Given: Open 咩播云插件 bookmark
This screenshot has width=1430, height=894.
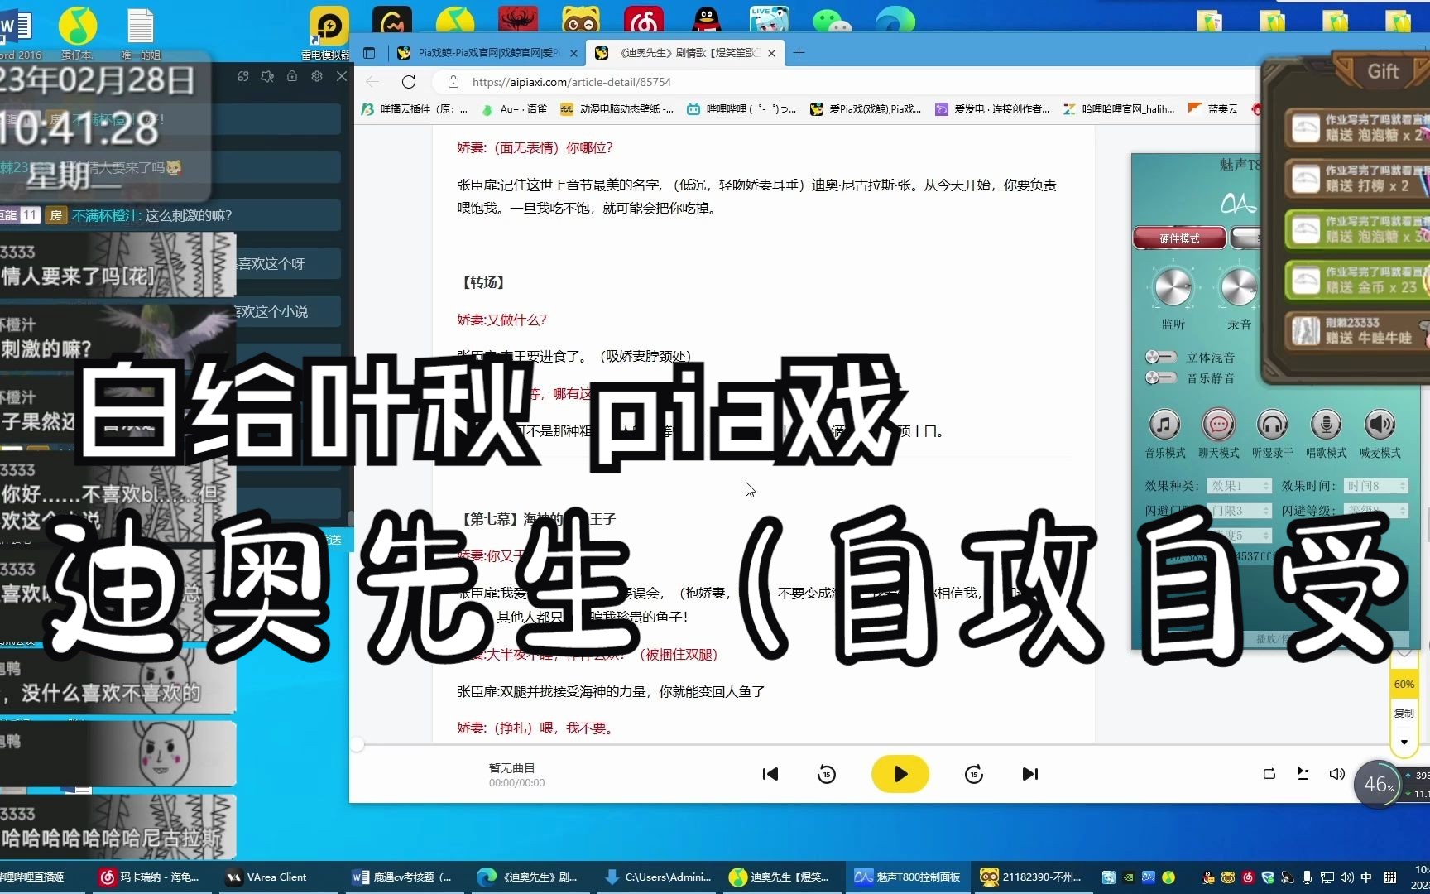Looking at the screenshot, I should click(415, 108).
